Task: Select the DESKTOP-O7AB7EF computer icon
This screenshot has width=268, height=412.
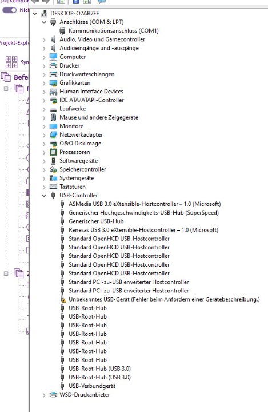Action: pyautogui.click(x=44, y=13)
